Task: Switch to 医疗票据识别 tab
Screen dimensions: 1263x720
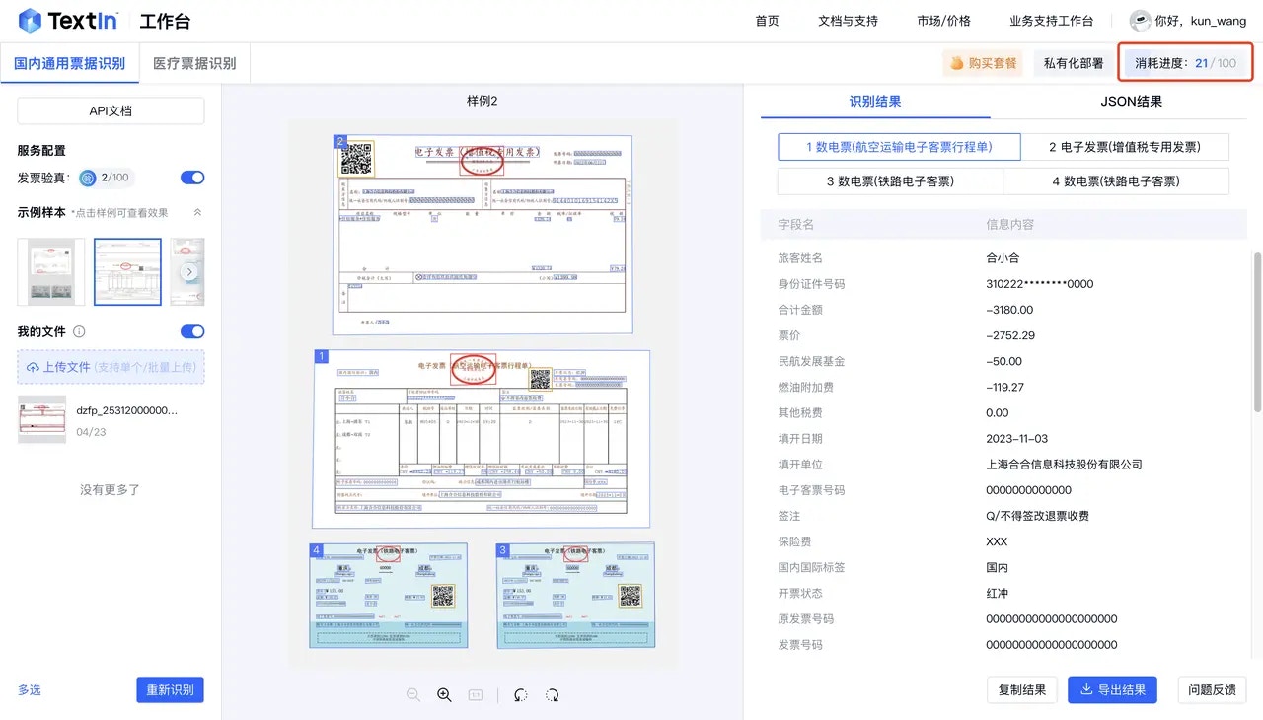Action: (194, 63)
